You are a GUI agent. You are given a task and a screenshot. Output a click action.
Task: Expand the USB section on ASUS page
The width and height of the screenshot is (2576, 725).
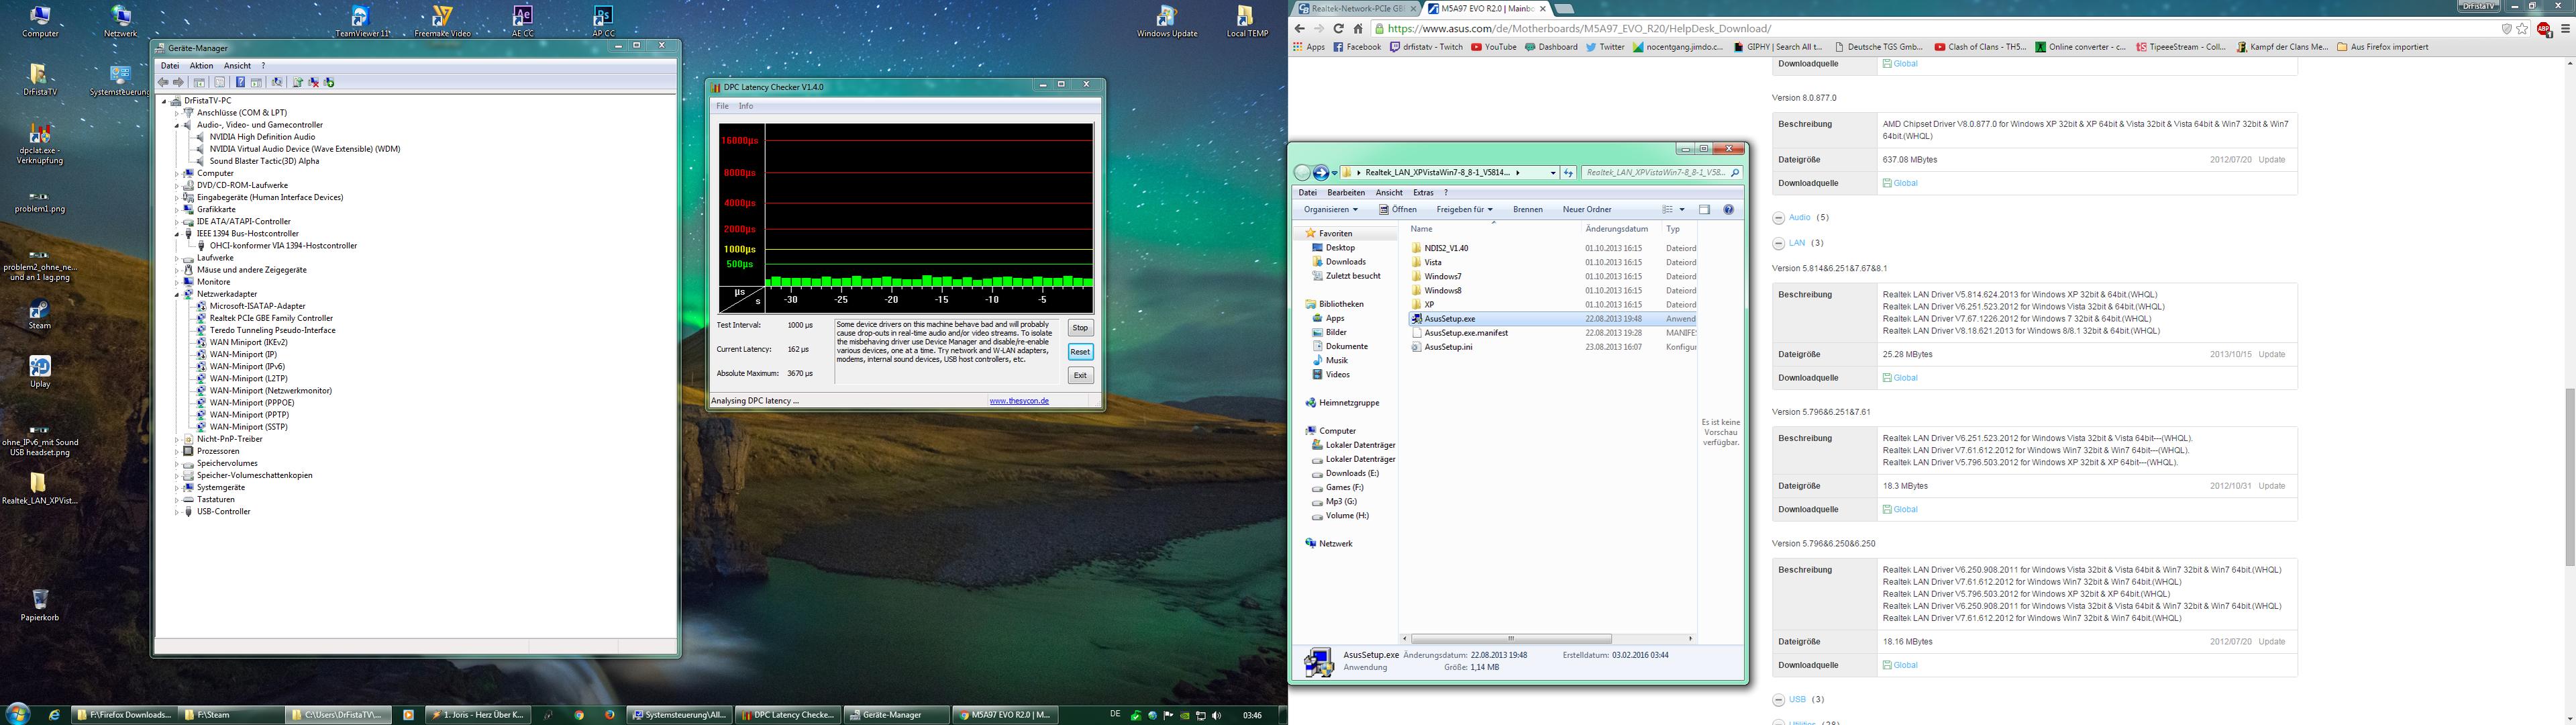[x=1778, y=700]
